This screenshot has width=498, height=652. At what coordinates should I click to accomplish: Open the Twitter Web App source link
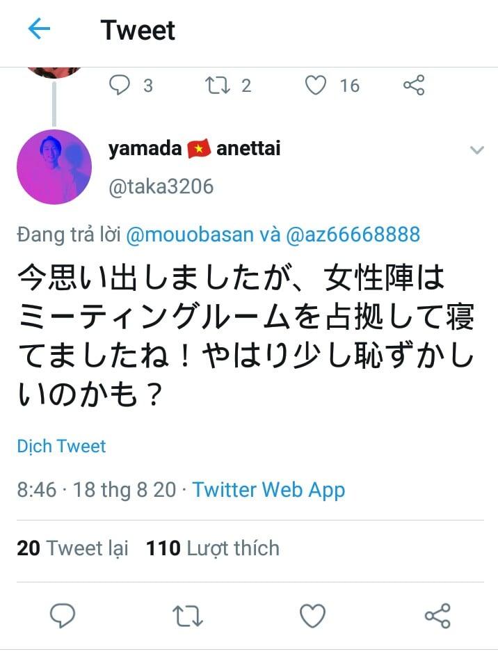[x=268, y=489]
